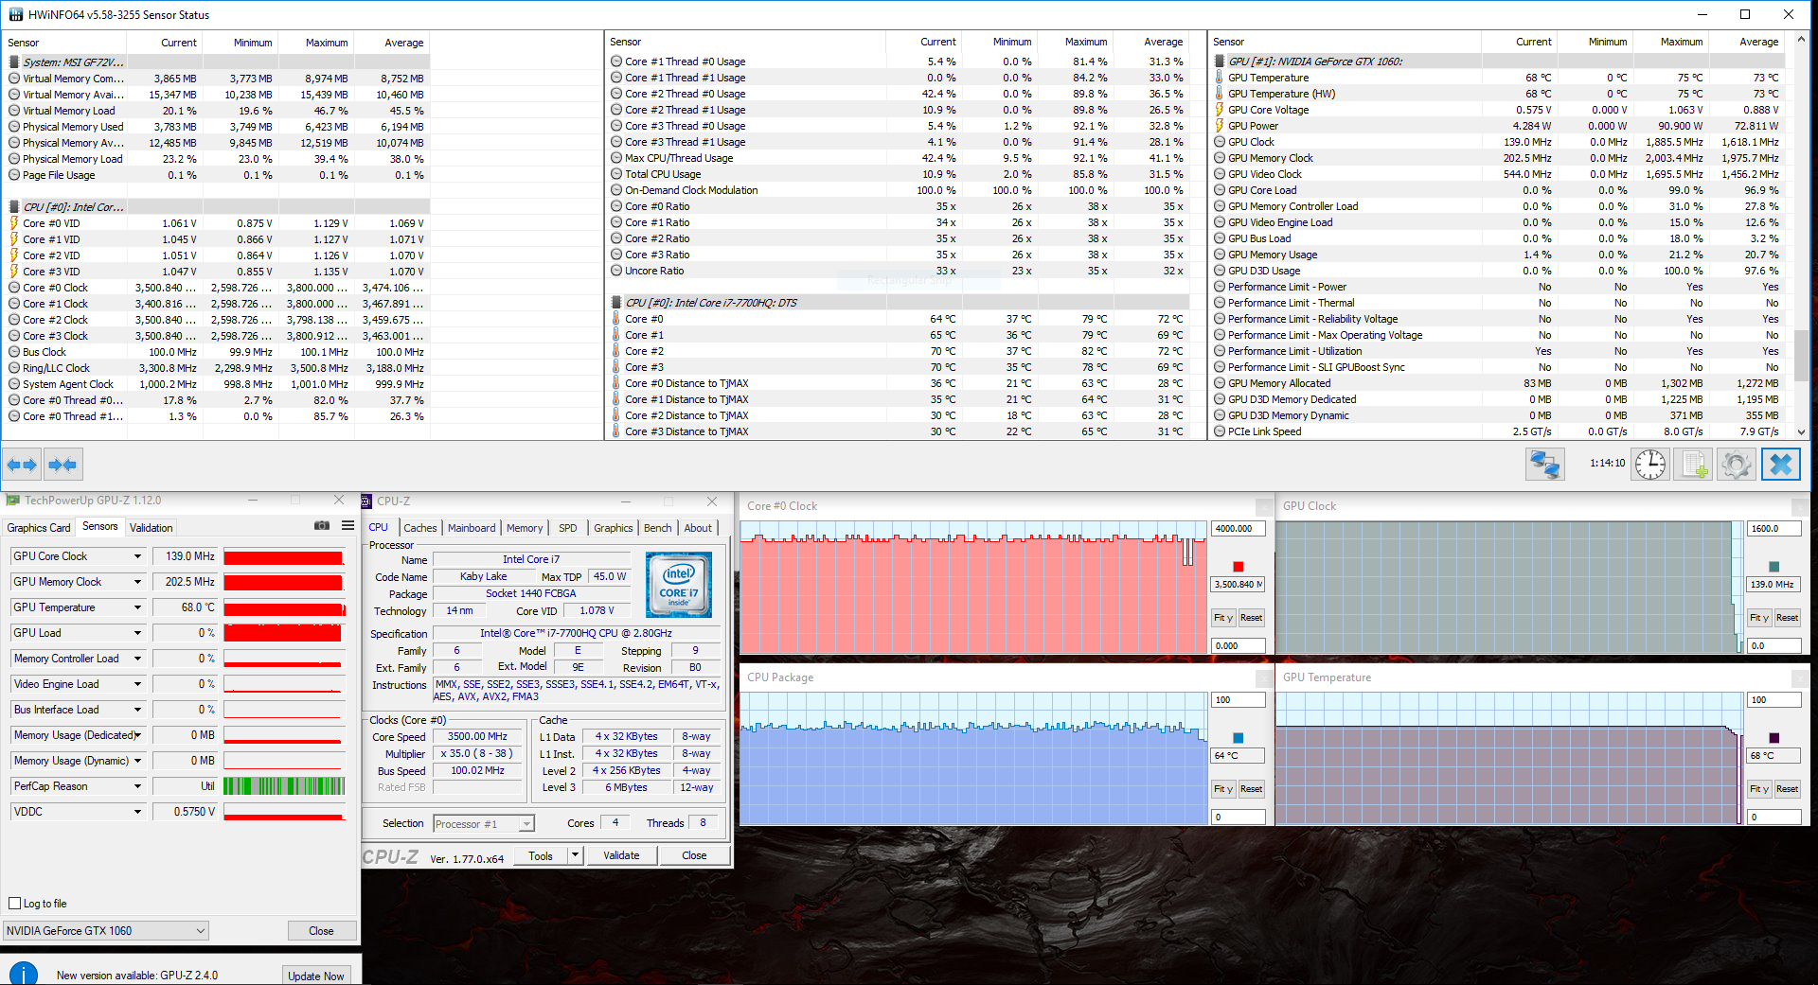The height and width of the screenshot is (985, 1818).
Task: Start logging with the spreadsheet-plus icon
Action: pyautogui.click(x=1693, y=465)
